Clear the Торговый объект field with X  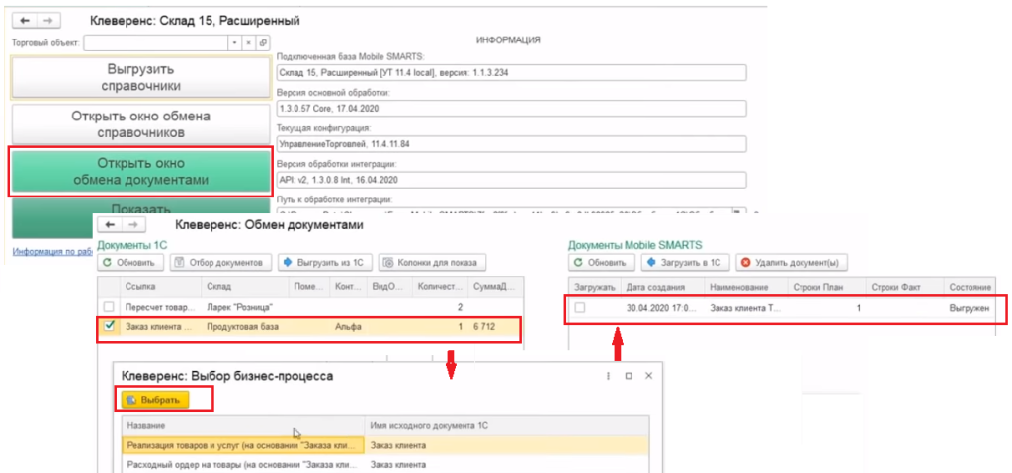click(248, 43)
